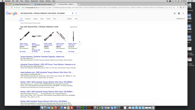The image size is (195, 110).
Task: Open the App Store from the dock
Action: coord(115,108)
